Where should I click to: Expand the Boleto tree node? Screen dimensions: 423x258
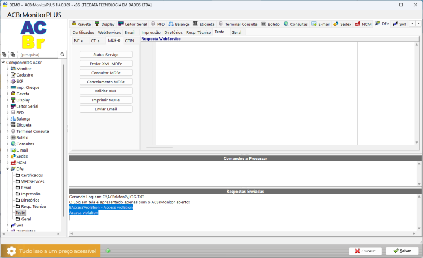point(7,137)
